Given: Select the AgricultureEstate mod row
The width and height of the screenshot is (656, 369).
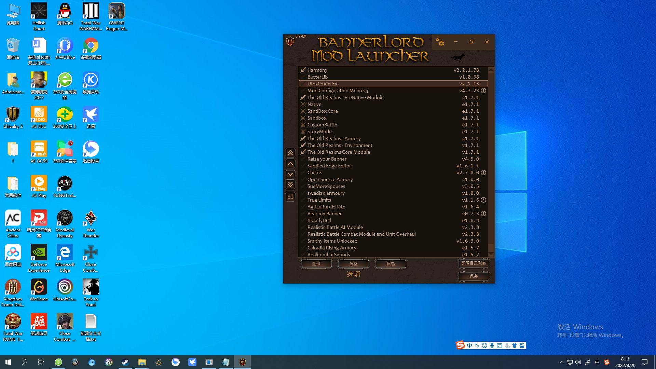Looking at the screenshot, I should pos(393,207).
